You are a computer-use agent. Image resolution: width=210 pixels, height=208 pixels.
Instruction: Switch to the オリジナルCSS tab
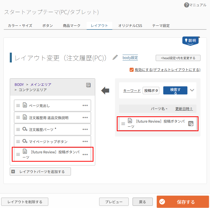130,25
